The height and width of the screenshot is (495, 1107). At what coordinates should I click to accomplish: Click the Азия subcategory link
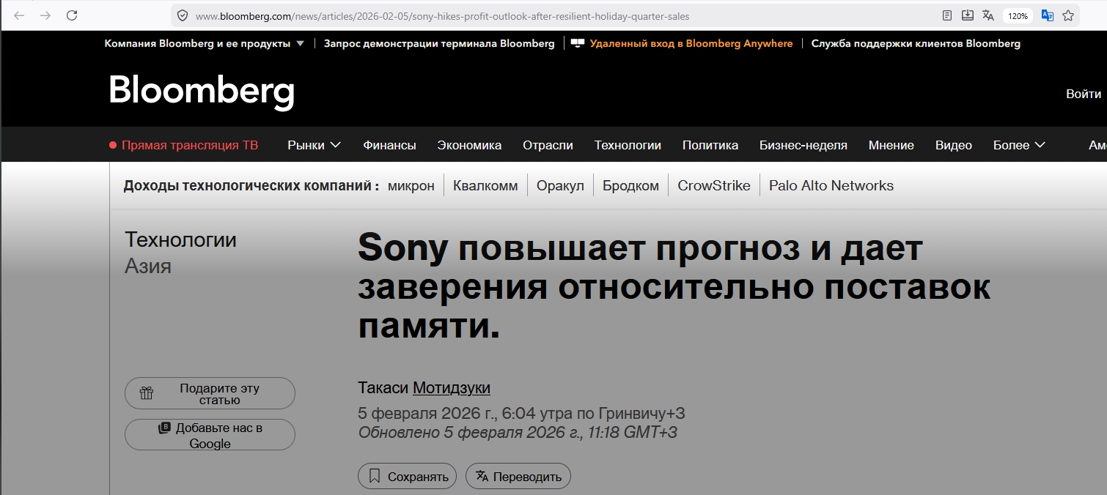148,266
